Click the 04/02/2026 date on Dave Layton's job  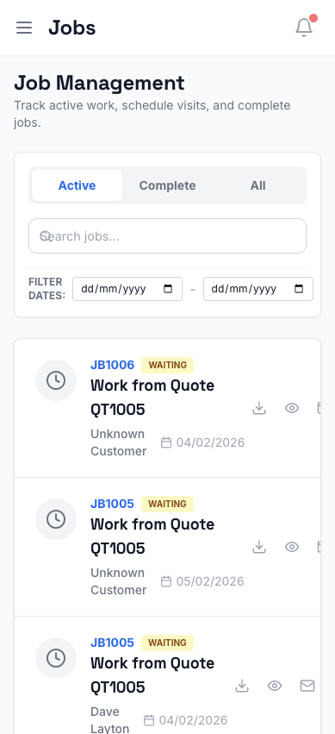pyautogui.click(x=193, y=720)
